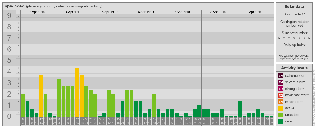Click the G3 strong storm badge

281,89
